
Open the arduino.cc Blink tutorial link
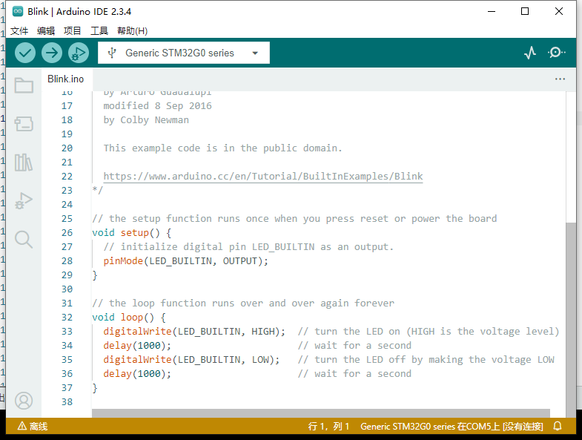[x=263, y=176]
